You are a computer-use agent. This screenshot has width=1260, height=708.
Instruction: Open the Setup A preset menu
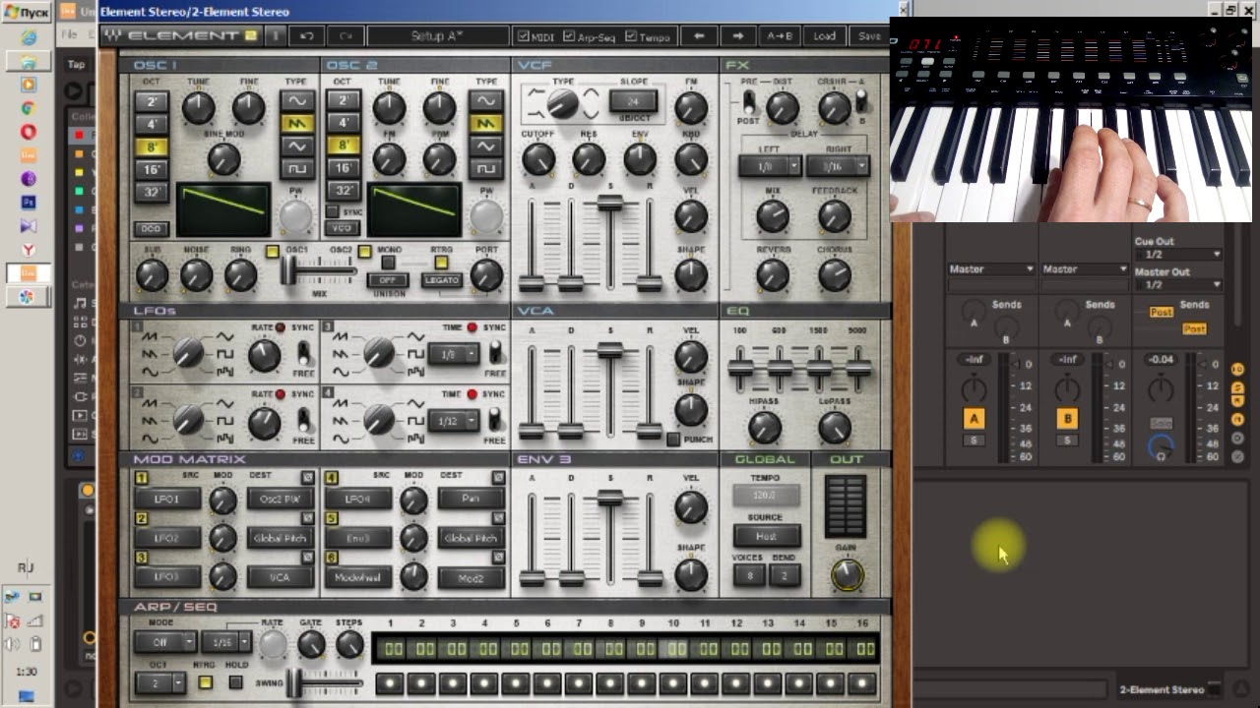tap(437, 35)
